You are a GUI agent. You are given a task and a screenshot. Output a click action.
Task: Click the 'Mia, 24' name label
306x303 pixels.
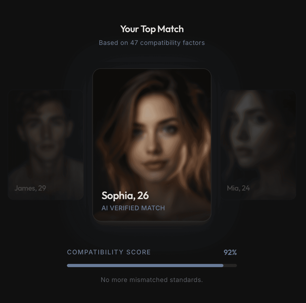click(x=238, y=188)
